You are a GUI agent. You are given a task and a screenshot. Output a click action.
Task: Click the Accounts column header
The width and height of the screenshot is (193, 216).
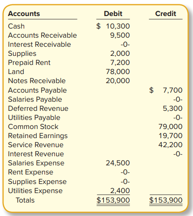coord(24,14)
